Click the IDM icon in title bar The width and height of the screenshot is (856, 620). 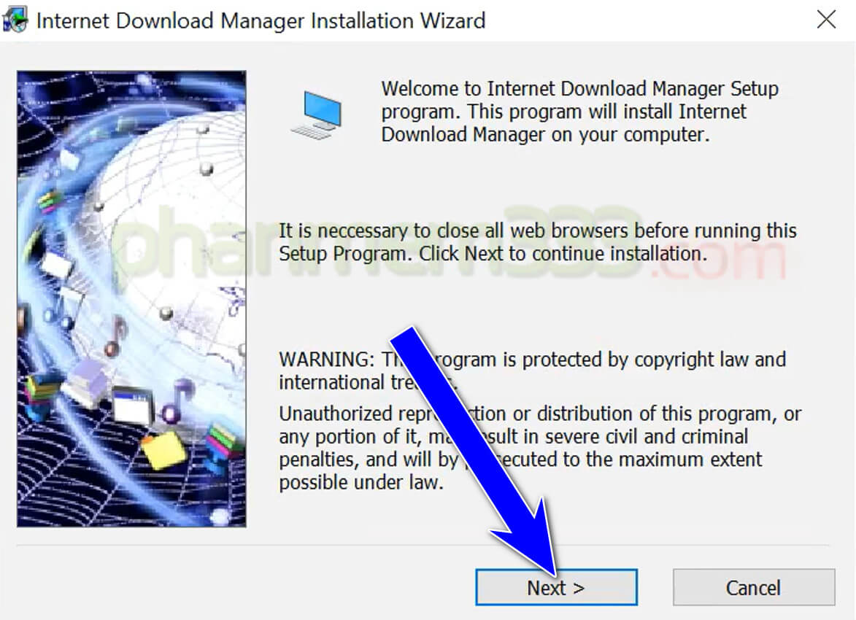pos(15,20)
